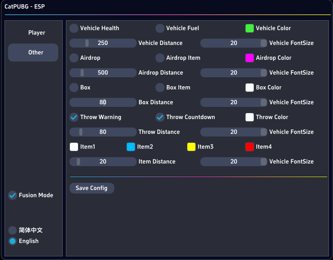The width and height of the screenshot is (333, 260).
Task: Click the Box Distance slider
Action: pos(103,102)
